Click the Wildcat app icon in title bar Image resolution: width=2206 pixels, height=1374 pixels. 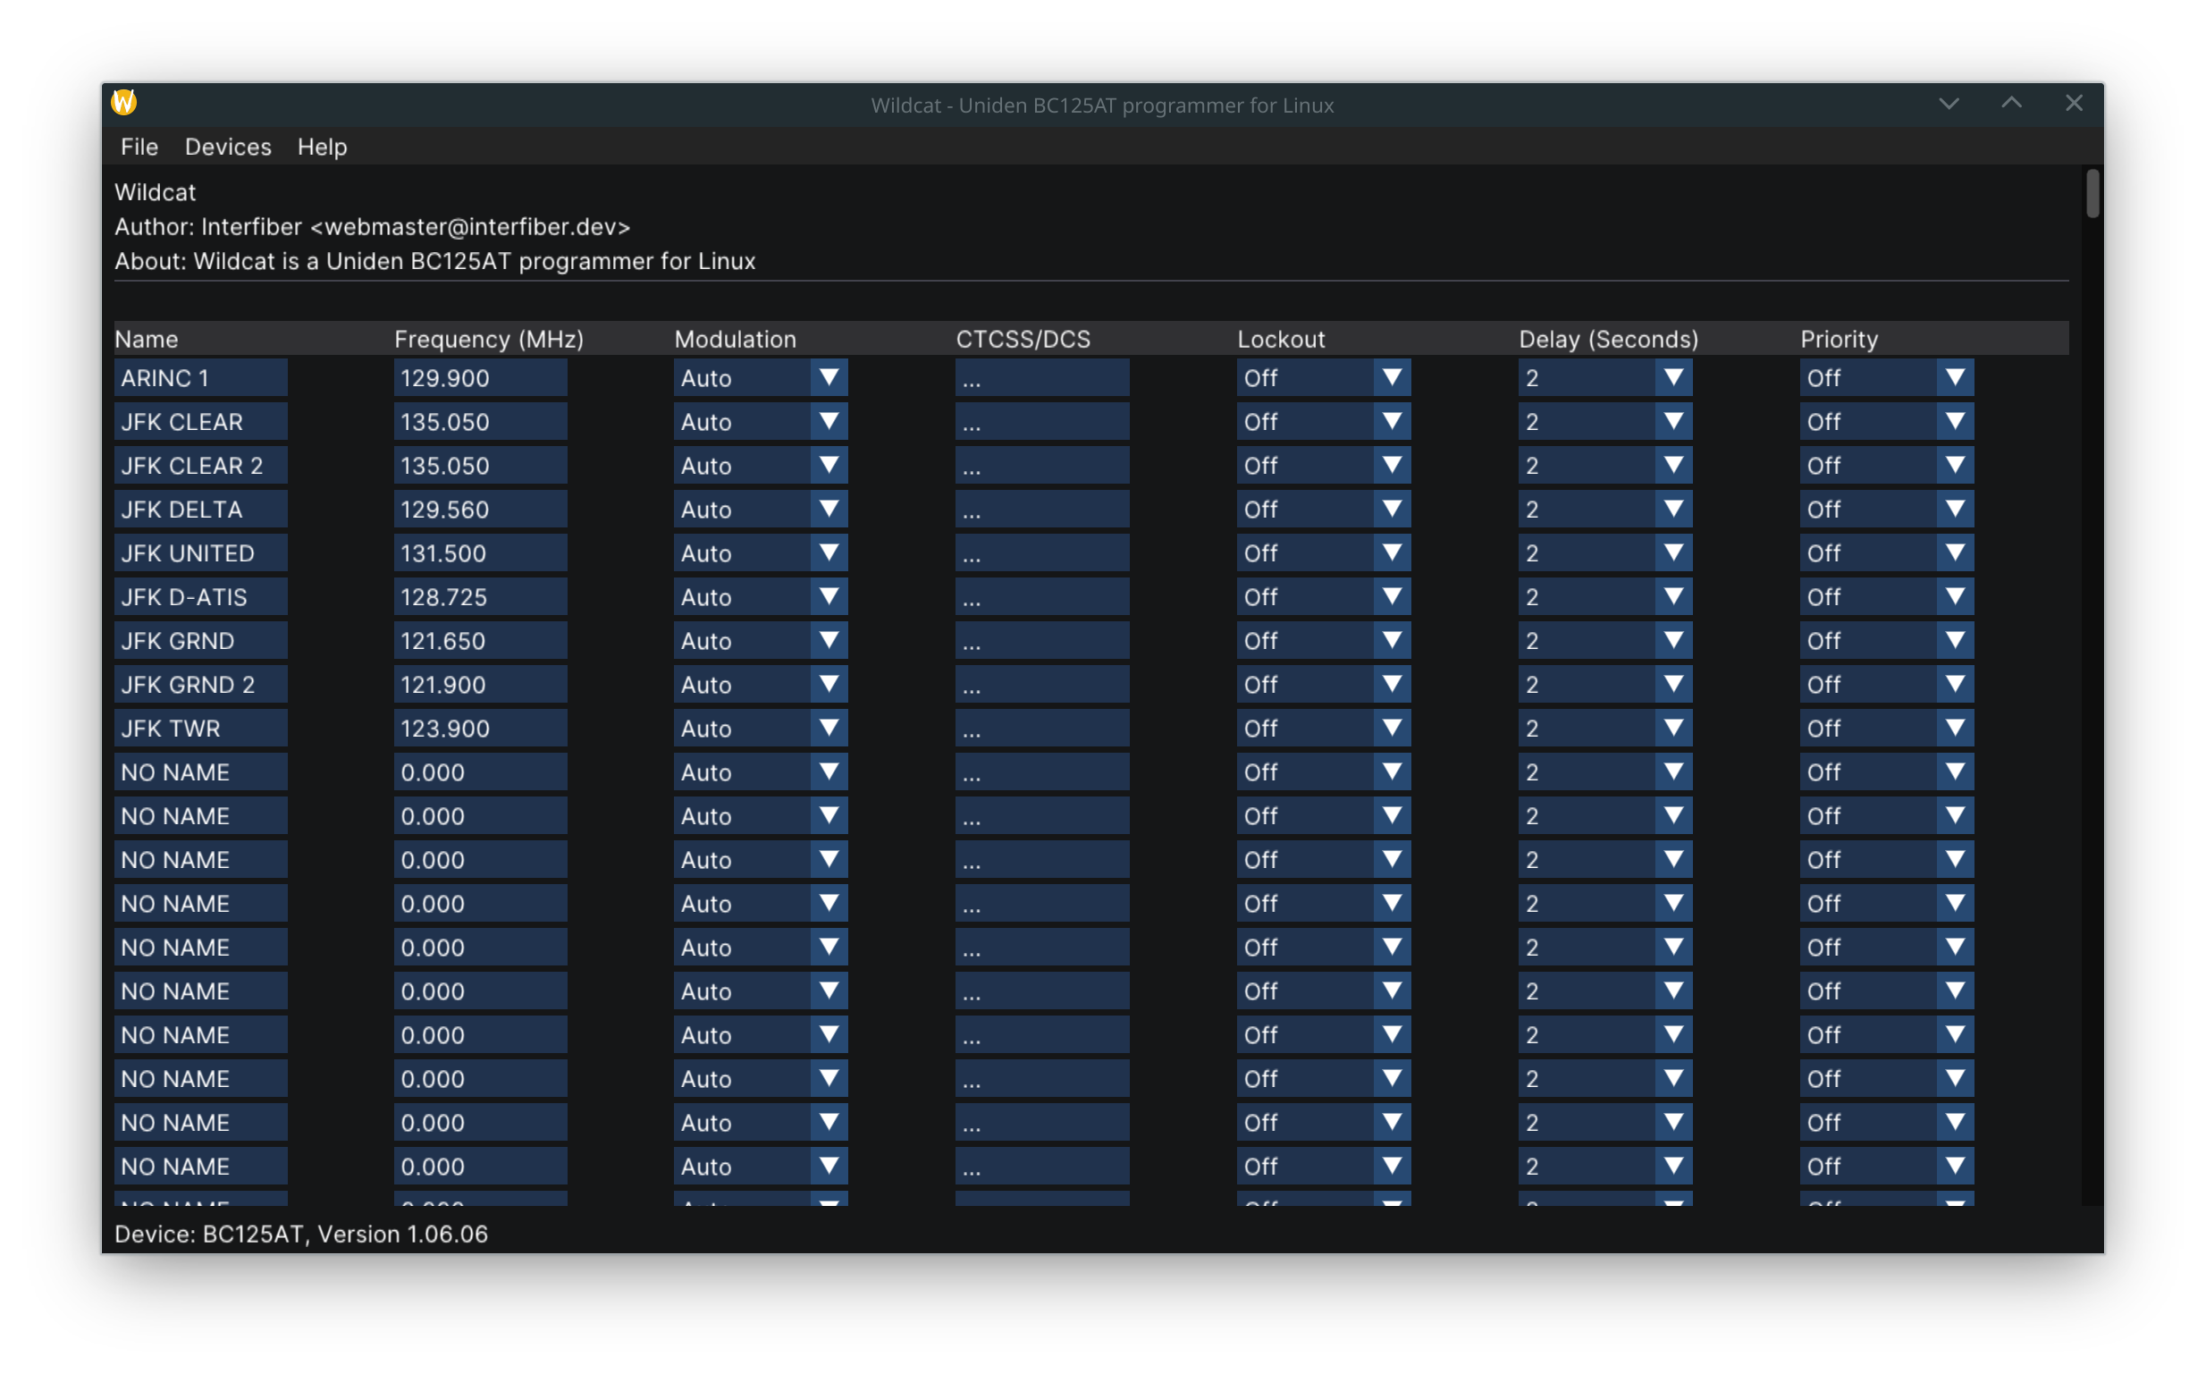click(x=123, y=103)
